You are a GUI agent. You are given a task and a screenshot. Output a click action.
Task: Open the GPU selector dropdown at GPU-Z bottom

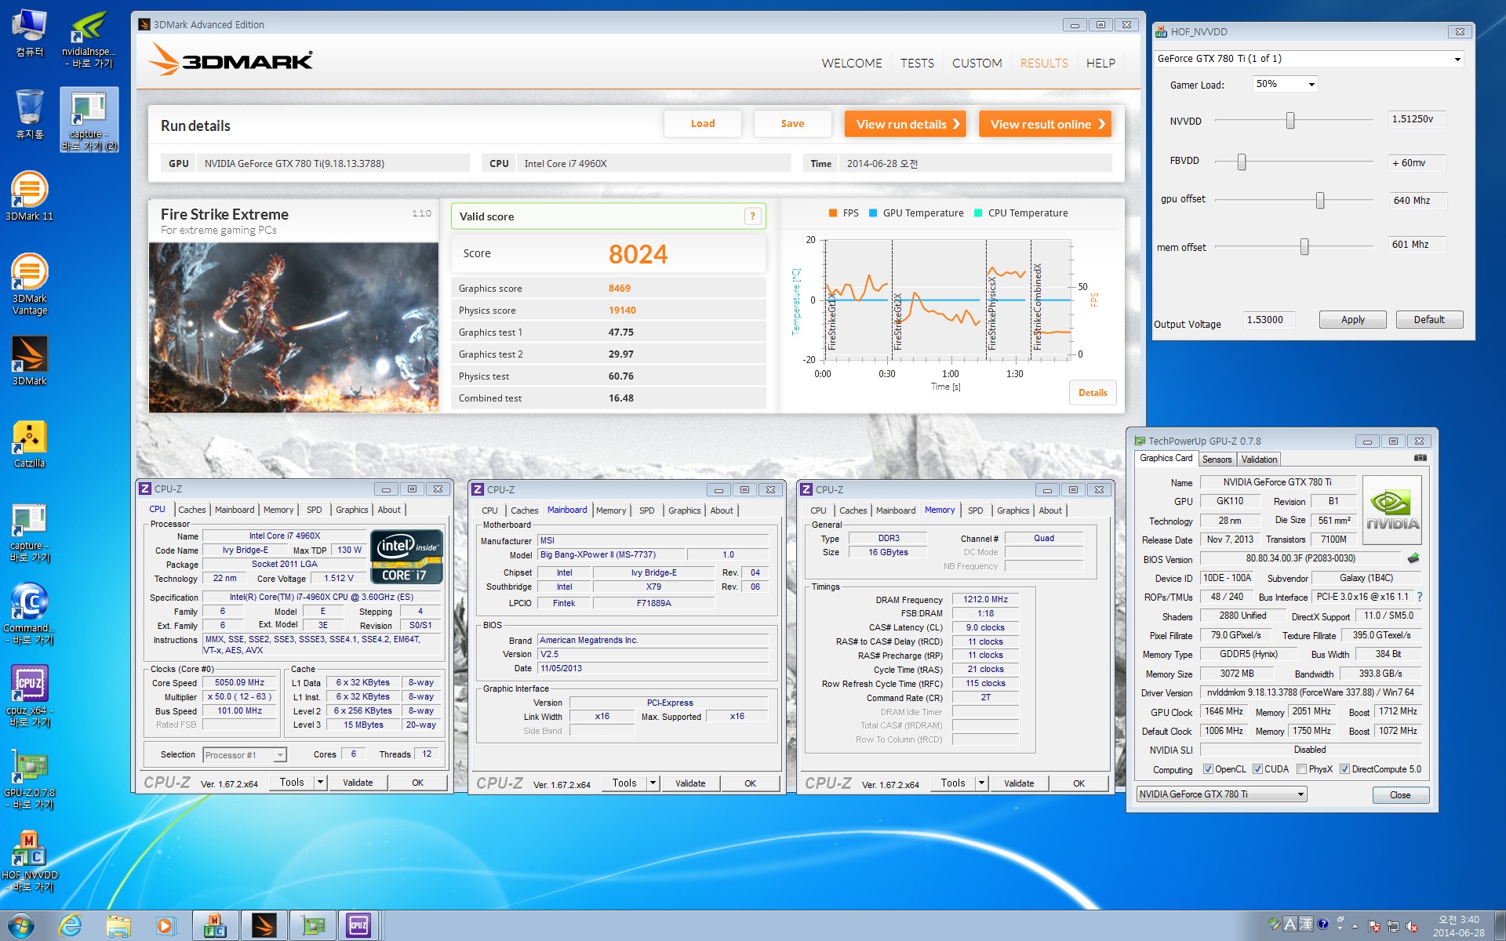click(1221, 794)
